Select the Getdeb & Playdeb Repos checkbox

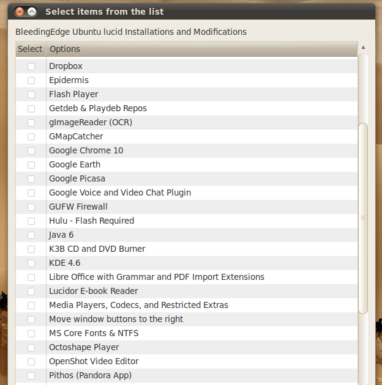coord(31,109)
